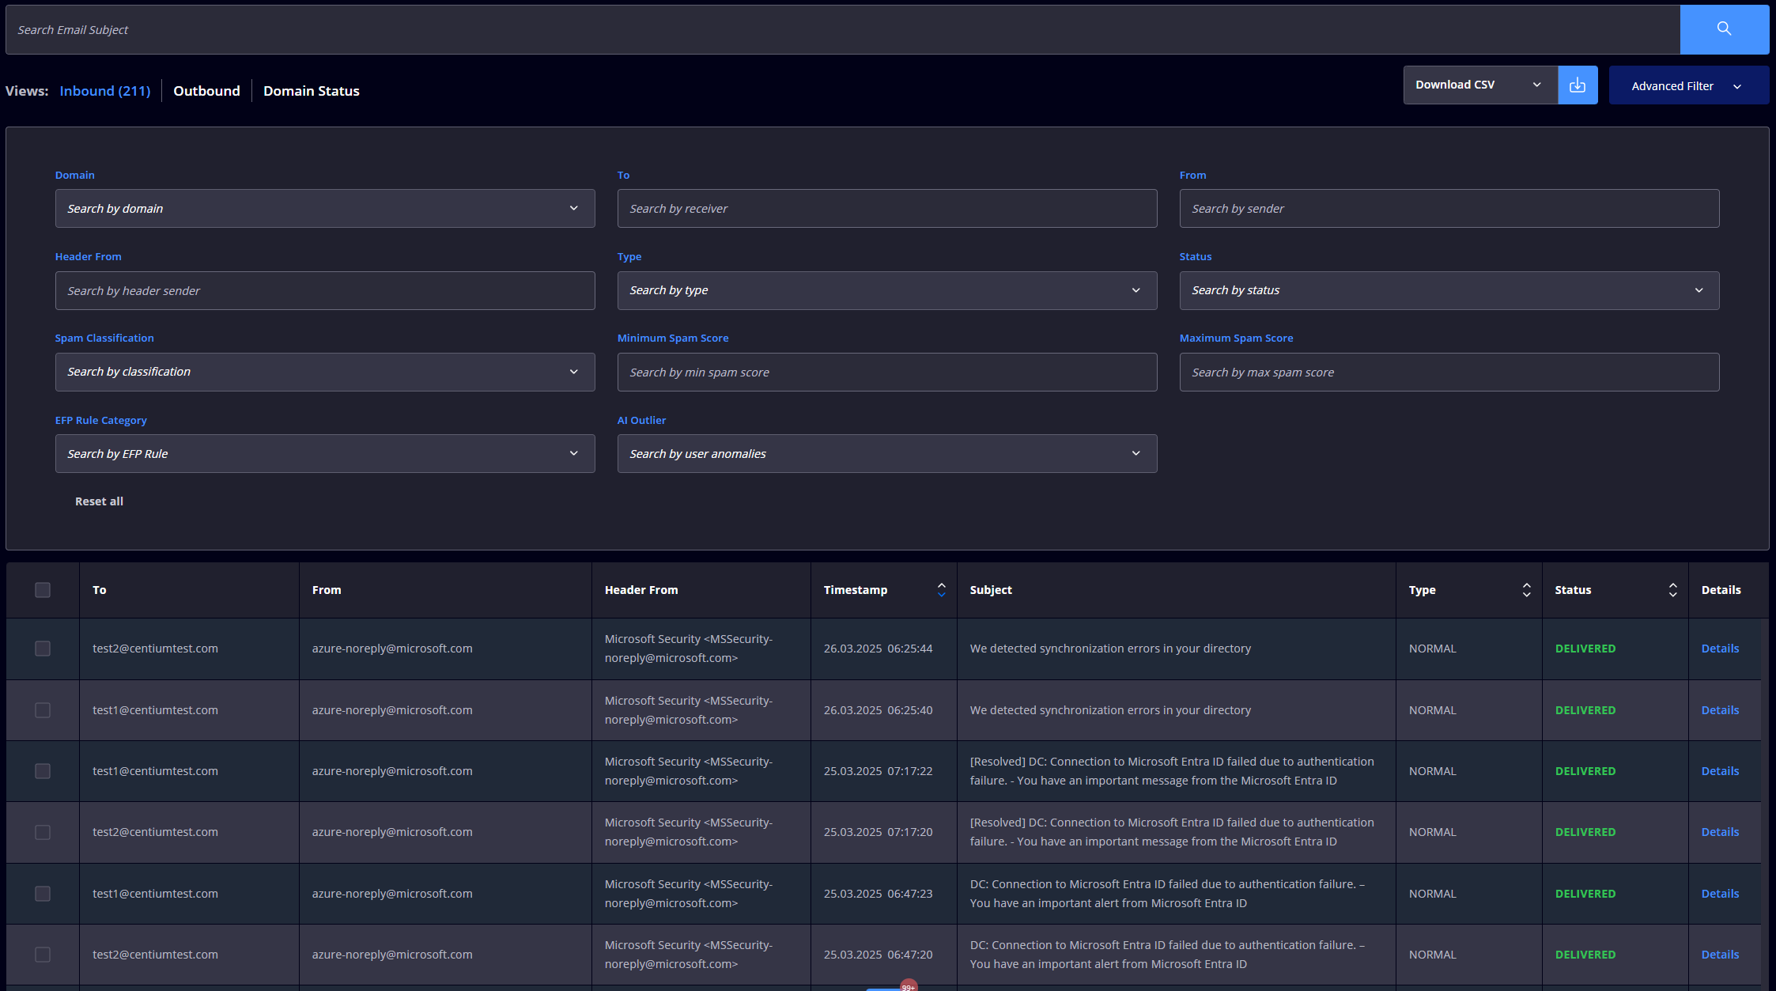Sort by the Timestamp column arrows
Viewport: 1776px width, 991px height.
click(x=941, y=590)
